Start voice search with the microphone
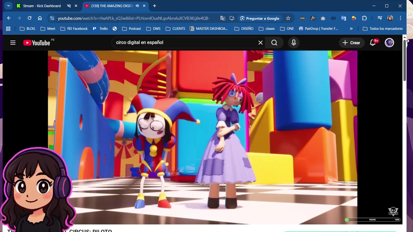 coord(294,43)
